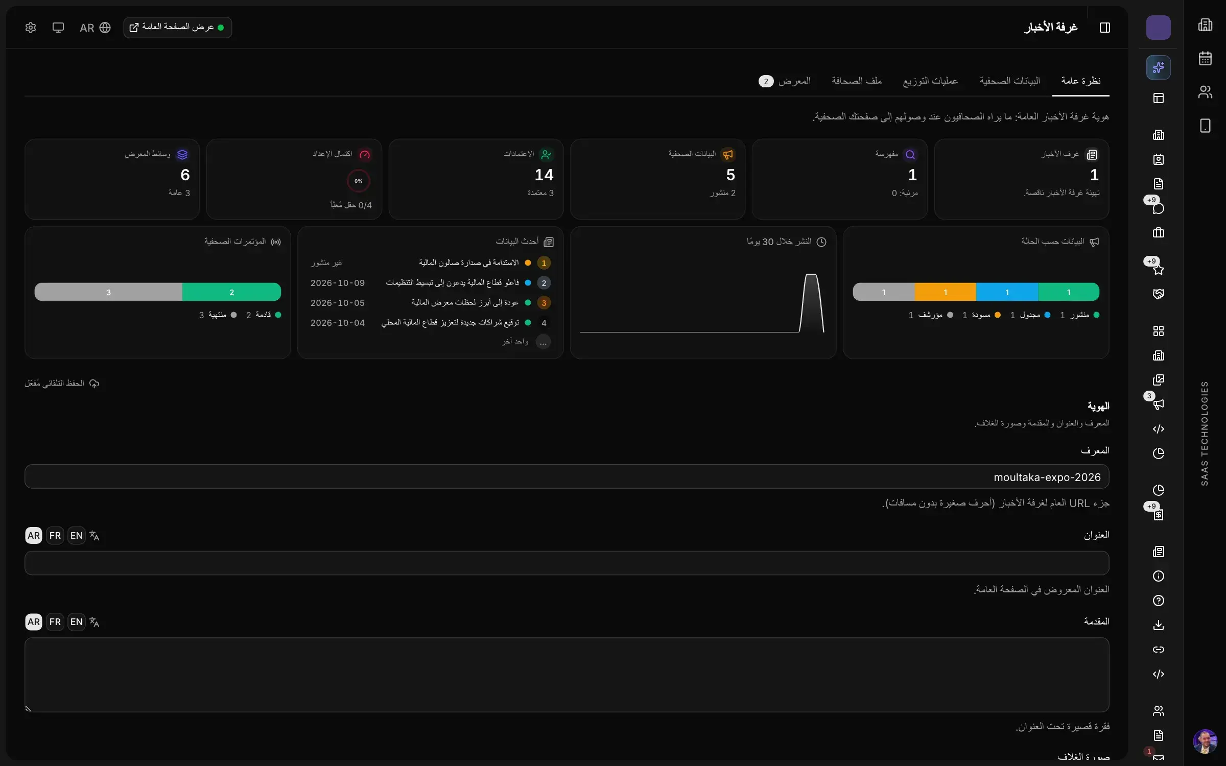Click the green segment of press conferences bar

[x=231, y=292]
